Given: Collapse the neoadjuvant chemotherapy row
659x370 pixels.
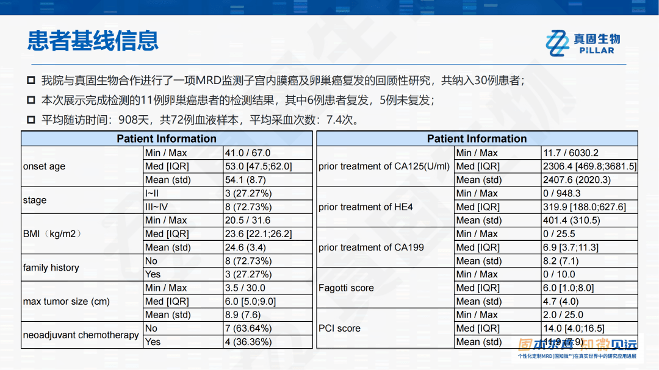Looking at the screenshot, I should click(x=81, y=335).
